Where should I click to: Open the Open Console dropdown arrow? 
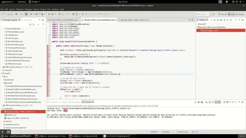(236, 102)
